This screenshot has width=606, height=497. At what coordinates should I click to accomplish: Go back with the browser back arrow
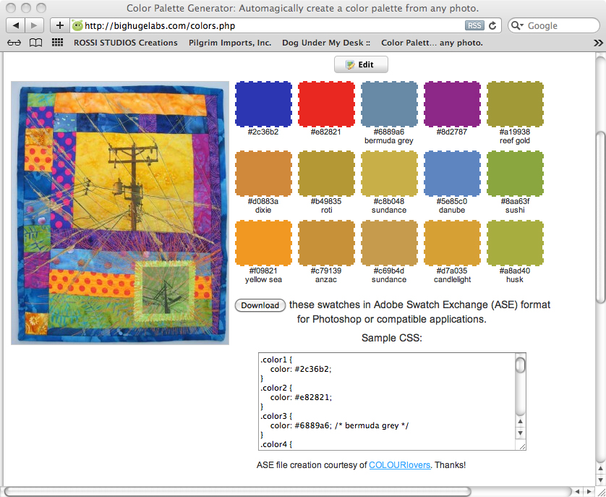click(16, 25)
